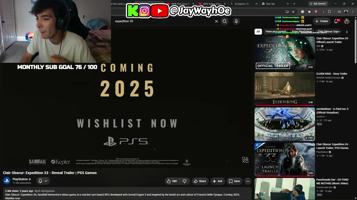The height and width of the screenshot is (200, 357).
Task: Click the install app icon in address bar
Action: (x=287, y=12)
